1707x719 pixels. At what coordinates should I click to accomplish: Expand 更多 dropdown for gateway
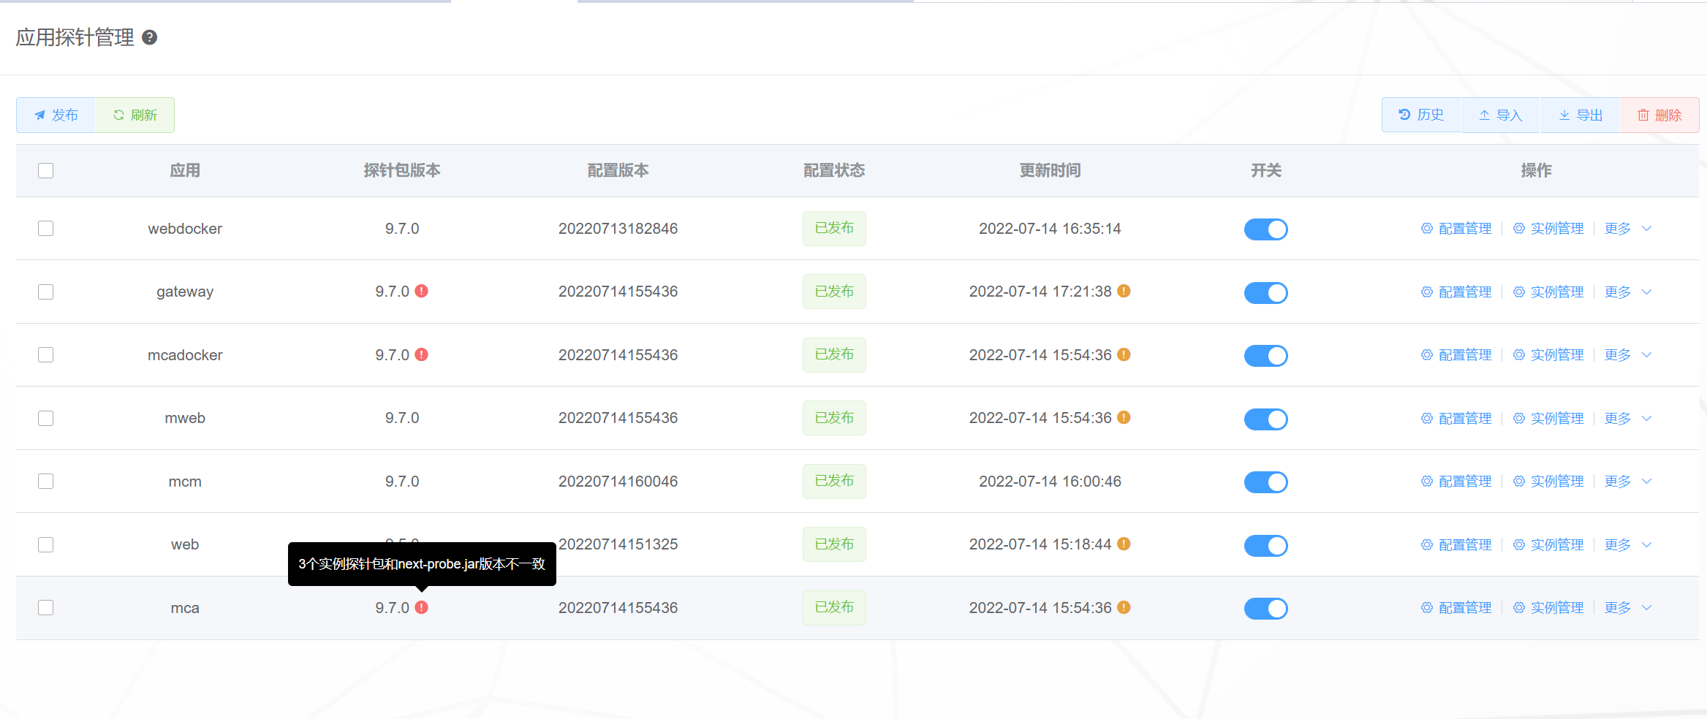(1628, 292)
